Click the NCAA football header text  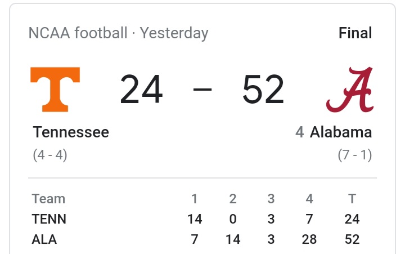[x=78, y=33]
